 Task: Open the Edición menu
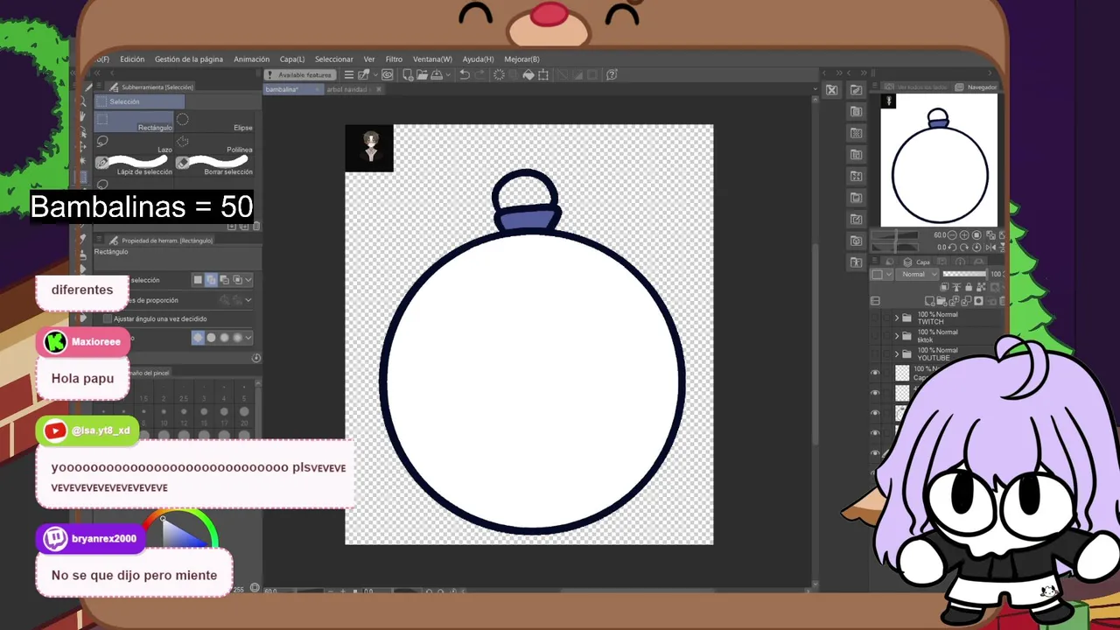pos(132,59)
